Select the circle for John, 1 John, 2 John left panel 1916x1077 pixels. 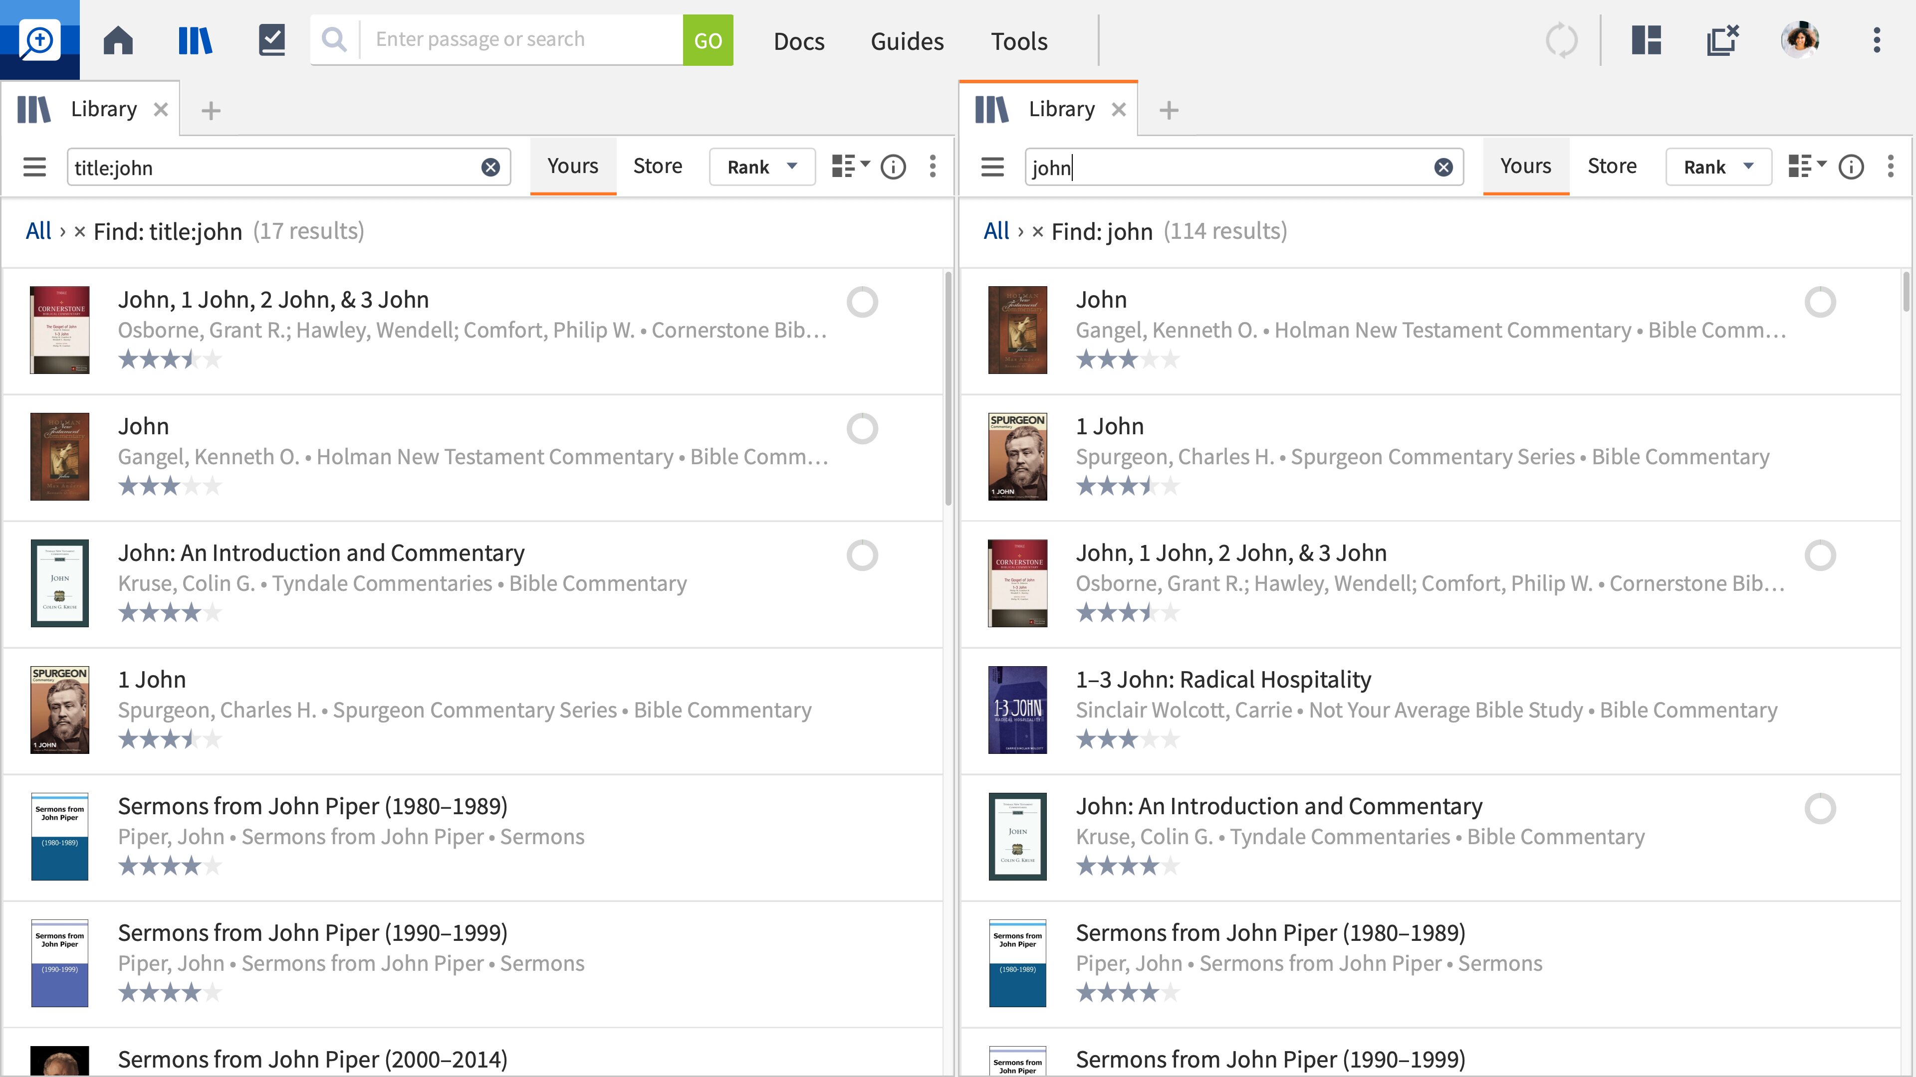(x=863, y=302)
